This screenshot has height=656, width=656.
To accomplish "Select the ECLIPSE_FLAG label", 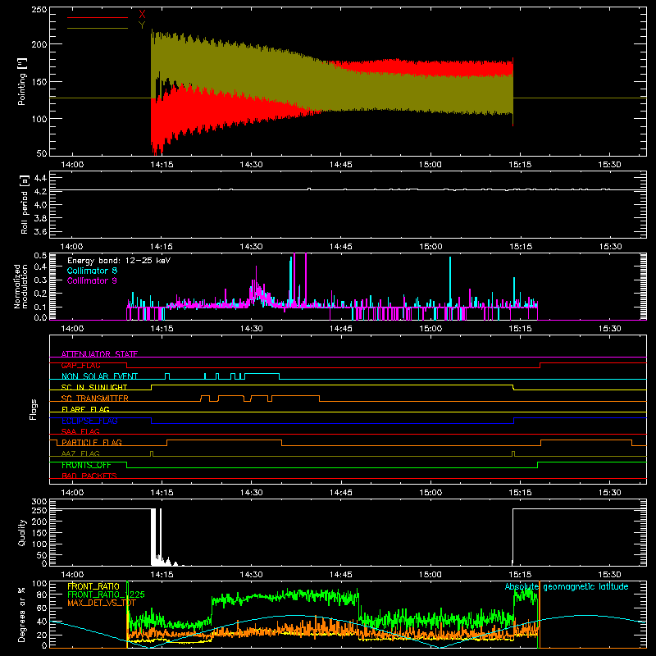I will 89,421.
